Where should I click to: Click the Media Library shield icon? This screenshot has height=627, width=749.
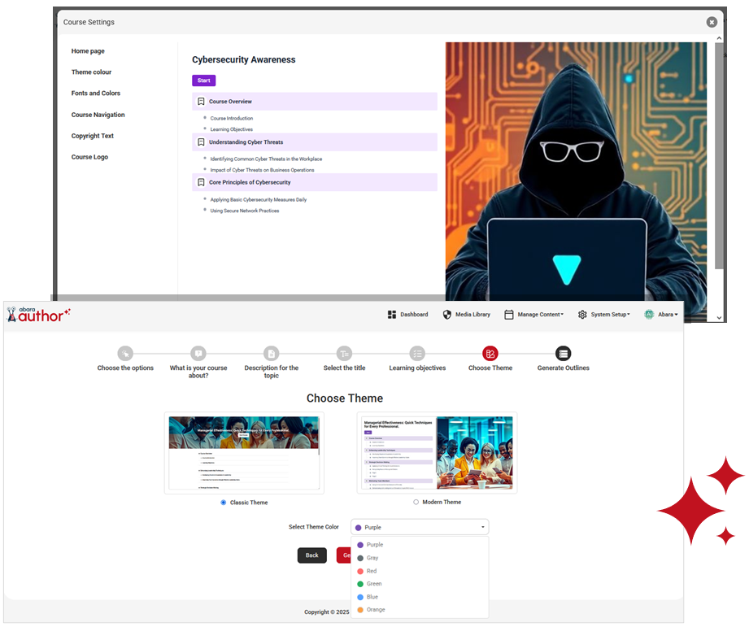tap(447, 314)
